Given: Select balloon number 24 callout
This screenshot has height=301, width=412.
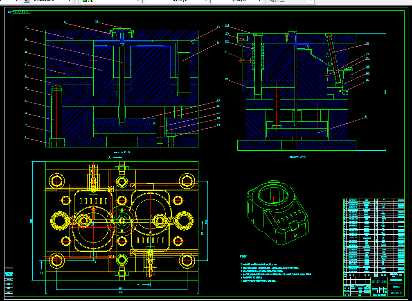Looking at the screenshot, I should pyautogui.click(x=227, y=25).
